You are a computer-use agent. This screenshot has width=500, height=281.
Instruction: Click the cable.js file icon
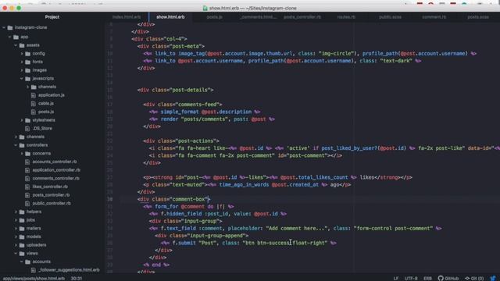(33, 103)
